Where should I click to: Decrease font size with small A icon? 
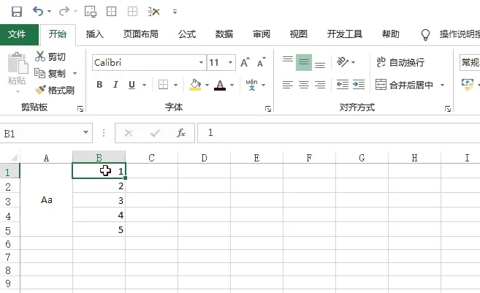click(x=261, y=62)
